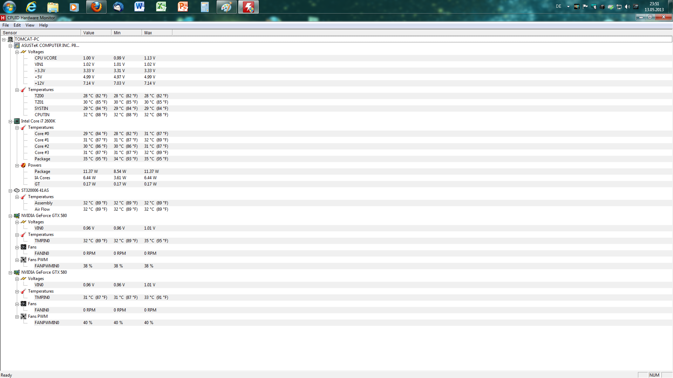
Task: Click the first NVIDIA GeForce GTX 580 icon
Action: pos(17,216)
